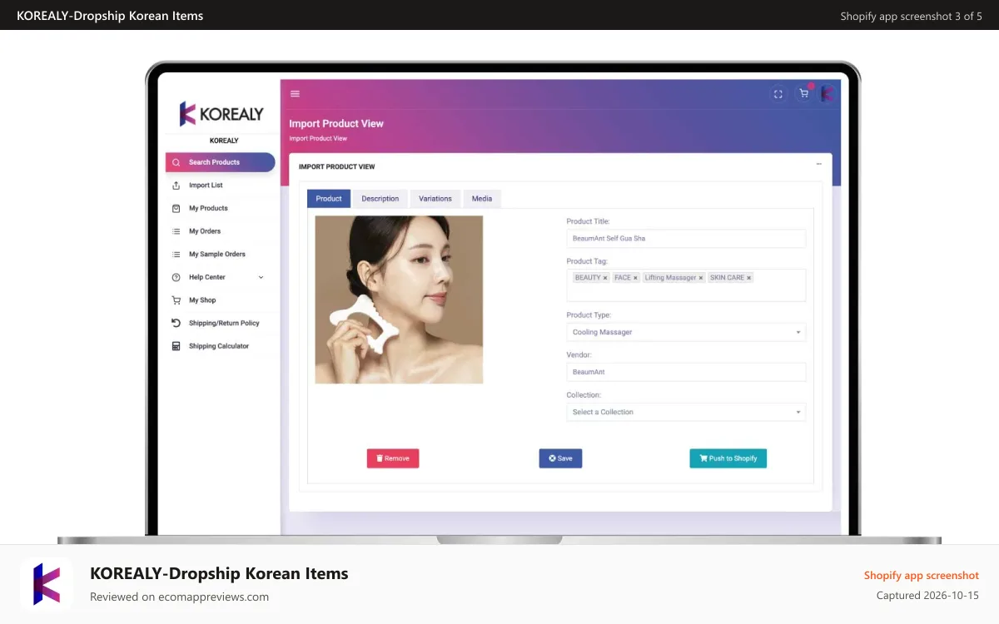
Task: Click the Import Product View breadcrumb
Action: pos(318,139)
